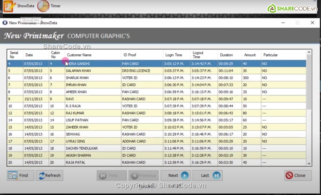Open the ShowData toolbar icon
This screenshot has height=195, width=321.
point(9,6)
